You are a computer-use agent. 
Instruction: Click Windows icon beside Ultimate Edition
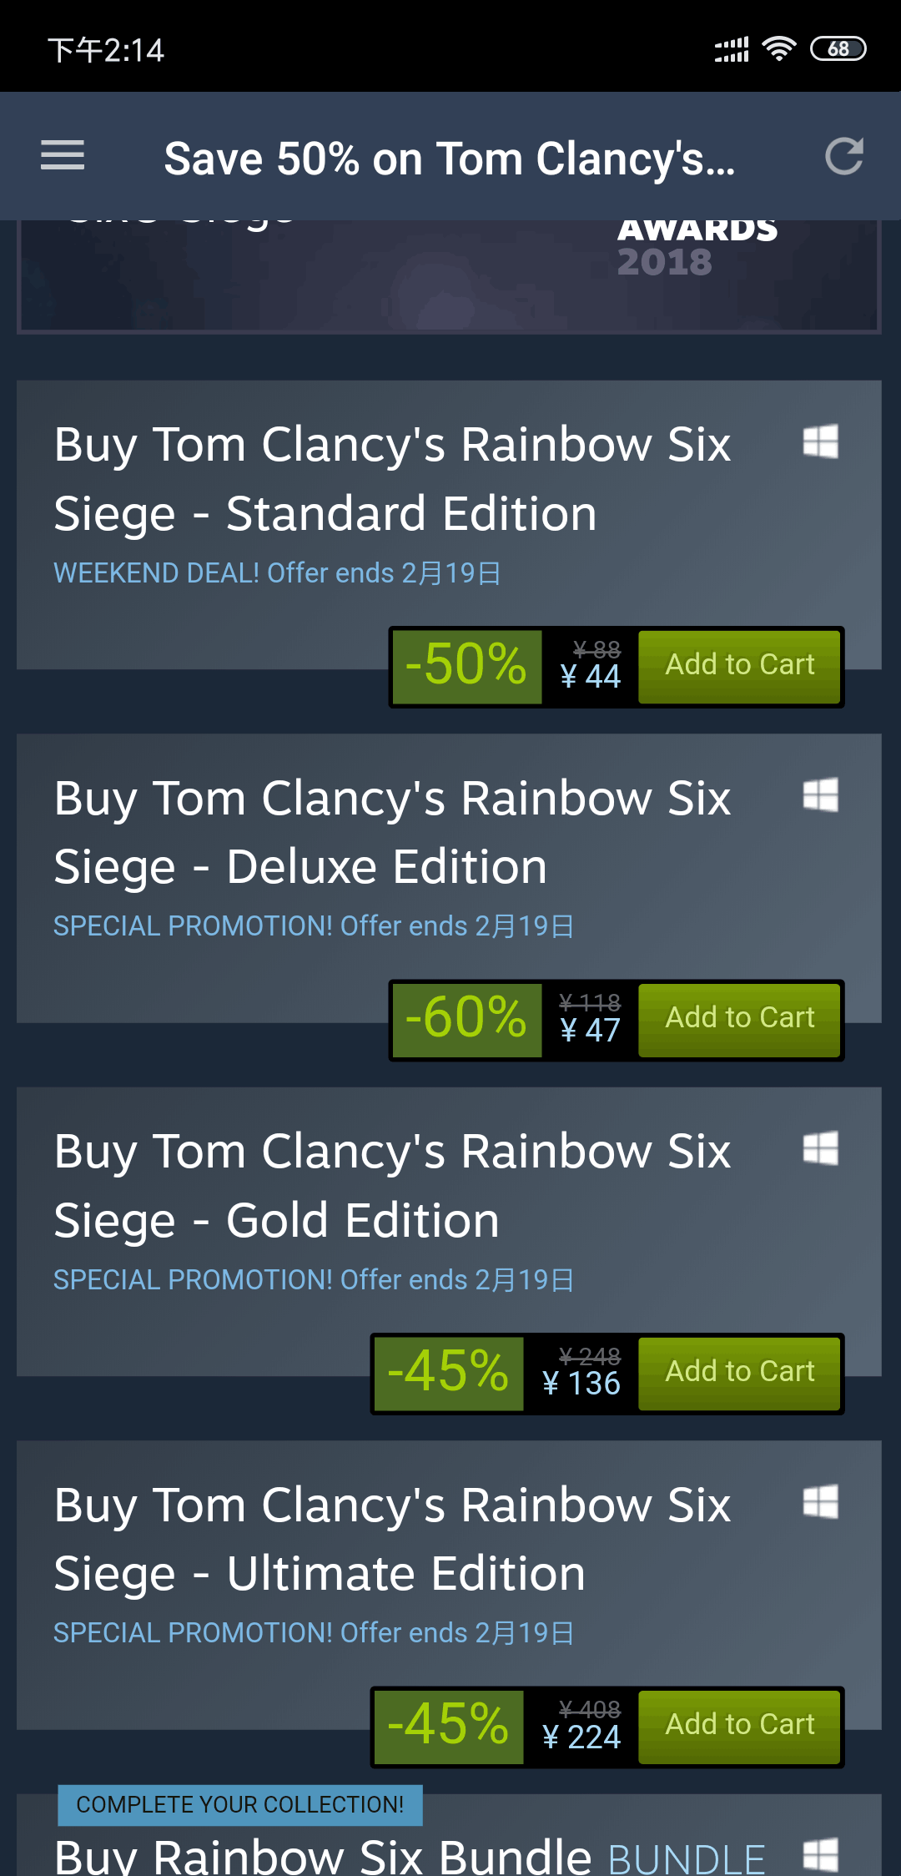point(820,1502)
